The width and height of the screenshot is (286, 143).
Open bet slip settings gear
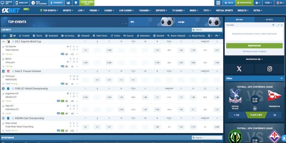pyautogui.click(x=273, y=25)
